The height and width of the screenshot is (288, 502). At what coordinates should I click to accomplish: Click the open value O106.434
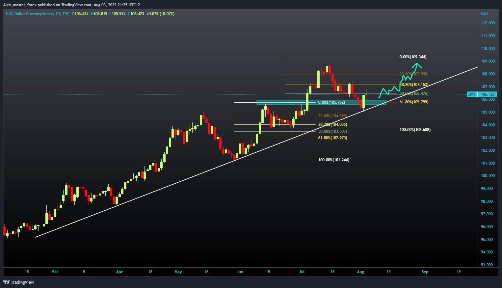80,14
